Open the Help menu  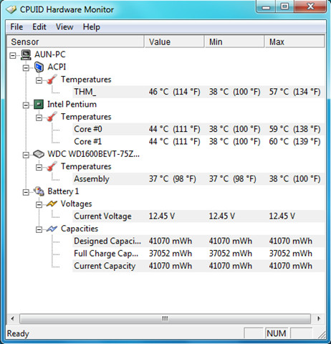tap(92, 27)
